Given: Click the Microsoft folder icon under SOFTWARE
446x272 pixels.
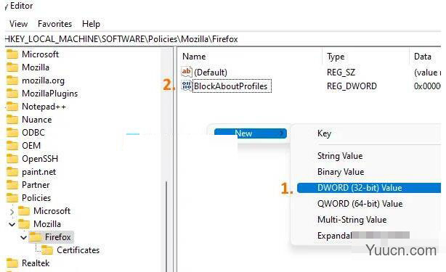Looking at the screenshot, I should [12, 54].
